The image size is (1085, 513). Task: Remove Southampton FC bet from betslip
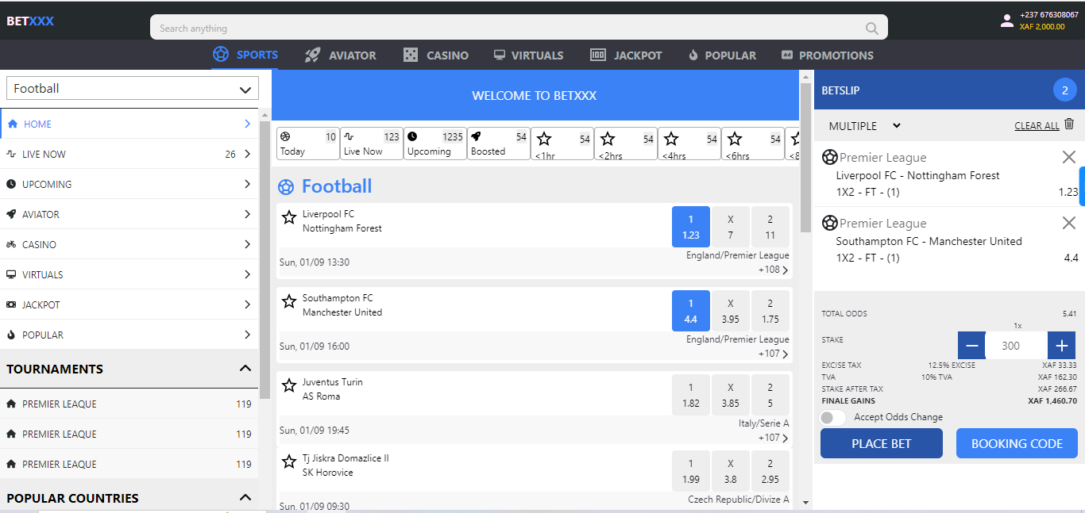[x=1068, y=223]
